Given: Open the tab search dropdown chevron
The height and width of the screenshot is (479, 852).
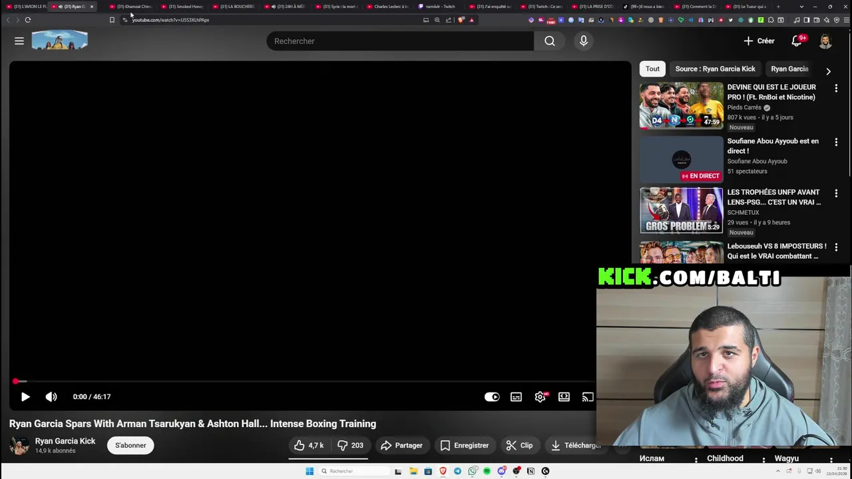Looking at the screenshot, I should [x=801, y=7].
